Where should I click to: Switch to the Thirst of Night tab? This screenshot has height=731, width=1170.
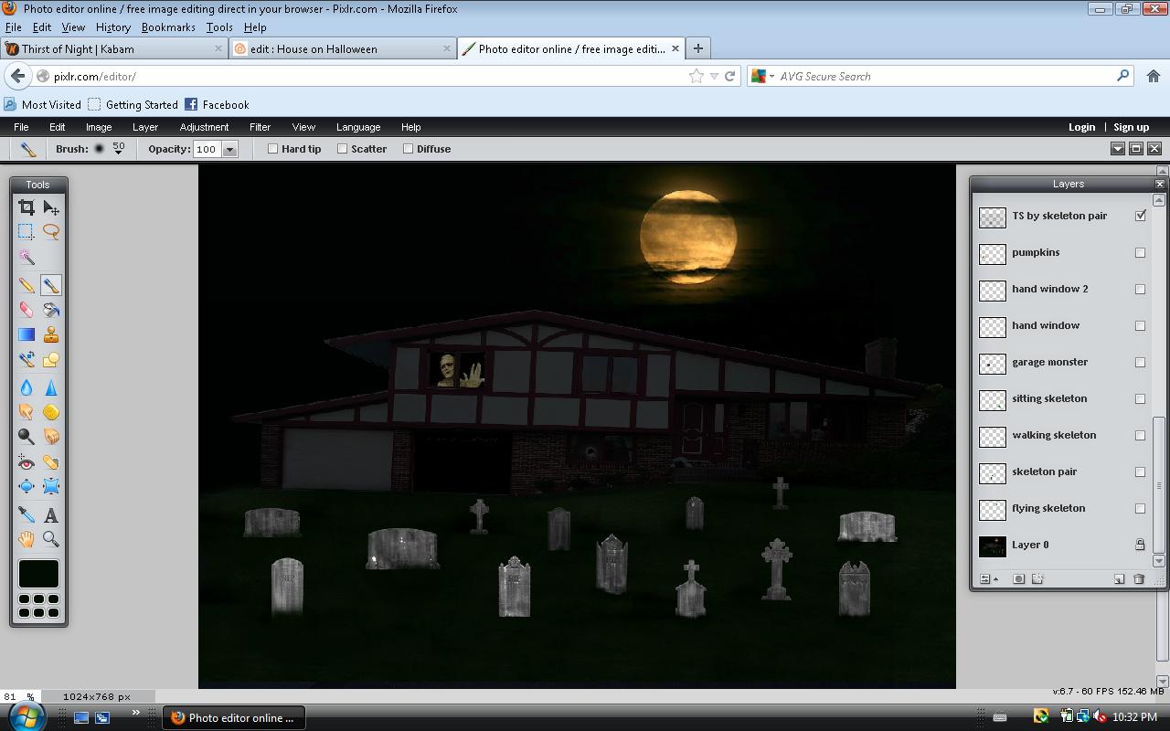(114, 48)
